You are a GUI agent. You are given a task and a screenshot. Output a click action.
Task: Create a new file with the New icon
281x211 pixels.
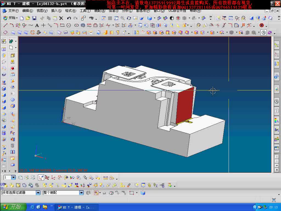[22, 18]
